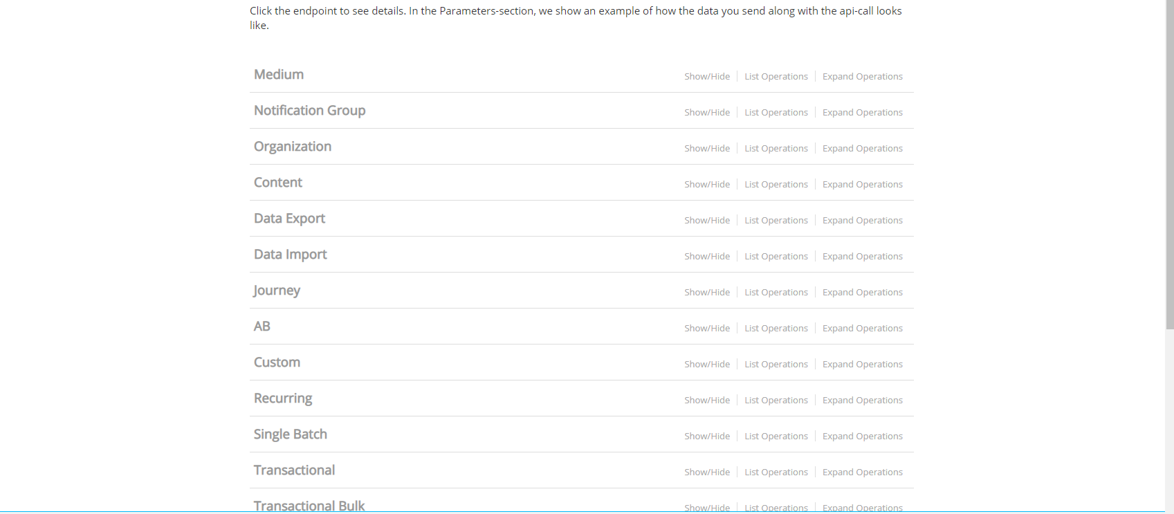
Task: Expand Operations for the Journey endpoint
Action: [862, 292]
